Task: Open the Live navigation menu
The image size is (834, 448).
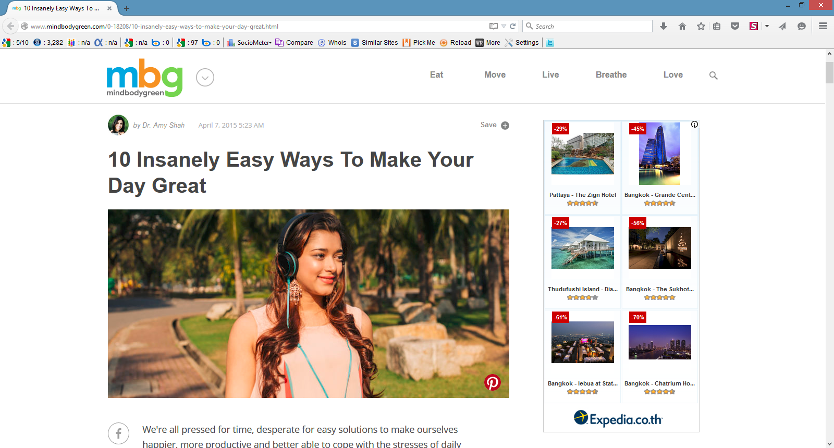Action: [x=550, y=75]
